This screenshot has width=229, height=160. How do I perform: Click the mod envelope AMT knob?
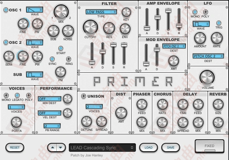pyautogui.click(x=174, y=61)
